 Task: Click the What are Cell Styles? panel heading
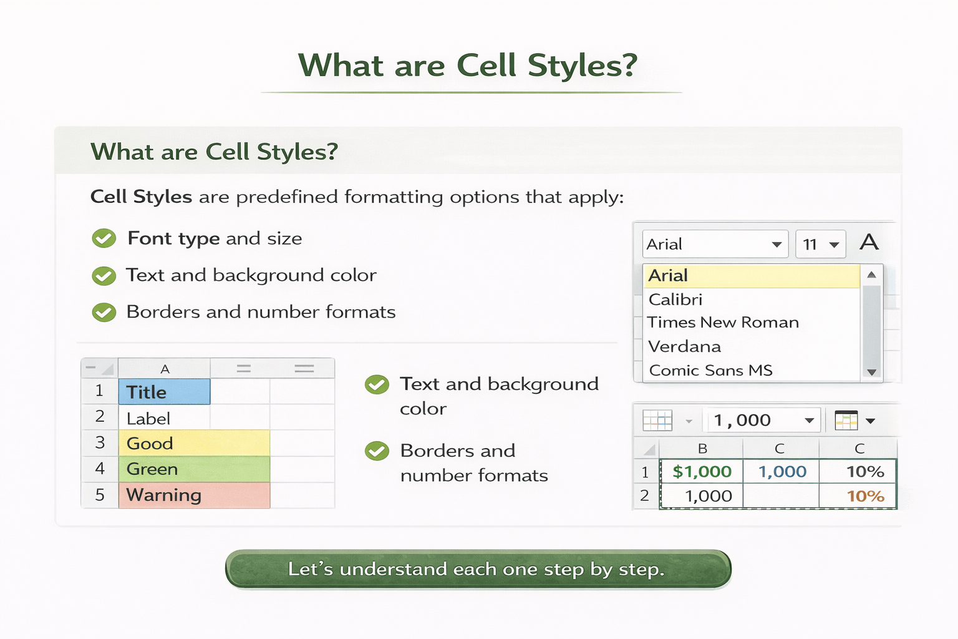point(215,152)
